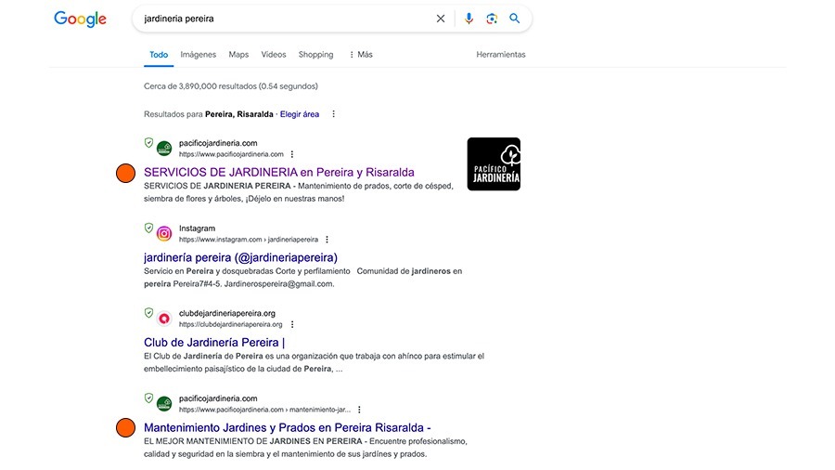Click the green shield icon beside Instagram result
This screenshot has width=835, height=470.
click(148, 228)
